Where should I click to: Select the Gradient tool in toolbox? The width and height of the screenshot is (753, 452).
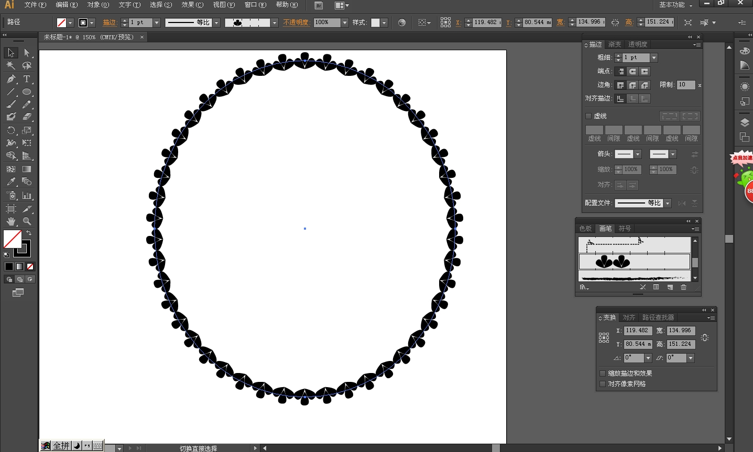coord(27,169)
